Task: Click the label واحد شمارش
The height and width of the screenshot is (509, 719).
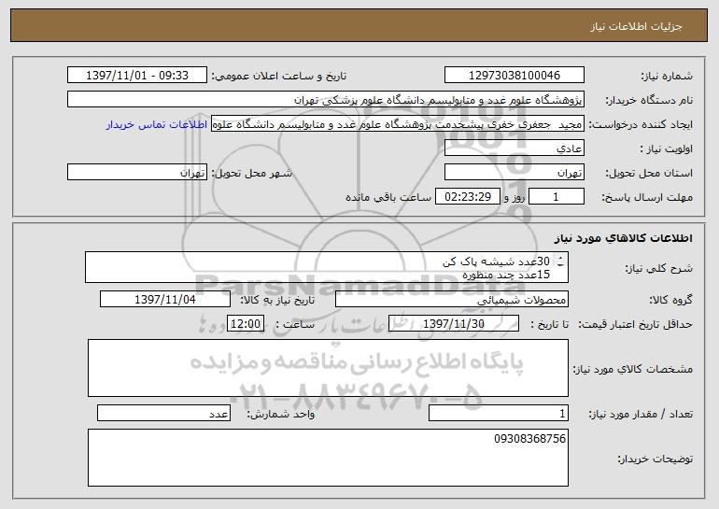Action: (x=281, y=414)
